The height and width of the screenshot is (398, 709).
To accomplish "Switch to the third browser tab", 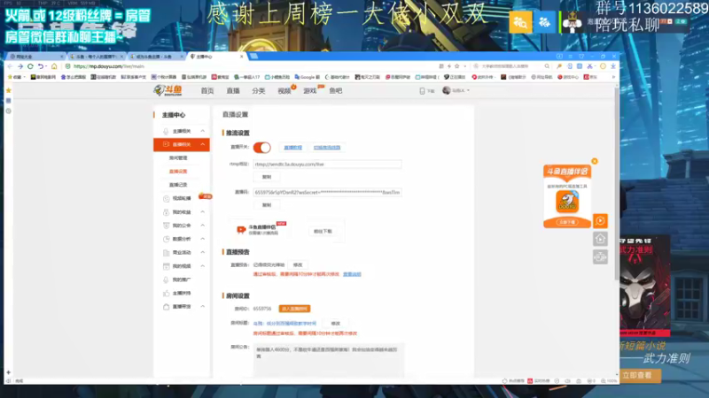I will pyautogui.click(x=157, y=57).
